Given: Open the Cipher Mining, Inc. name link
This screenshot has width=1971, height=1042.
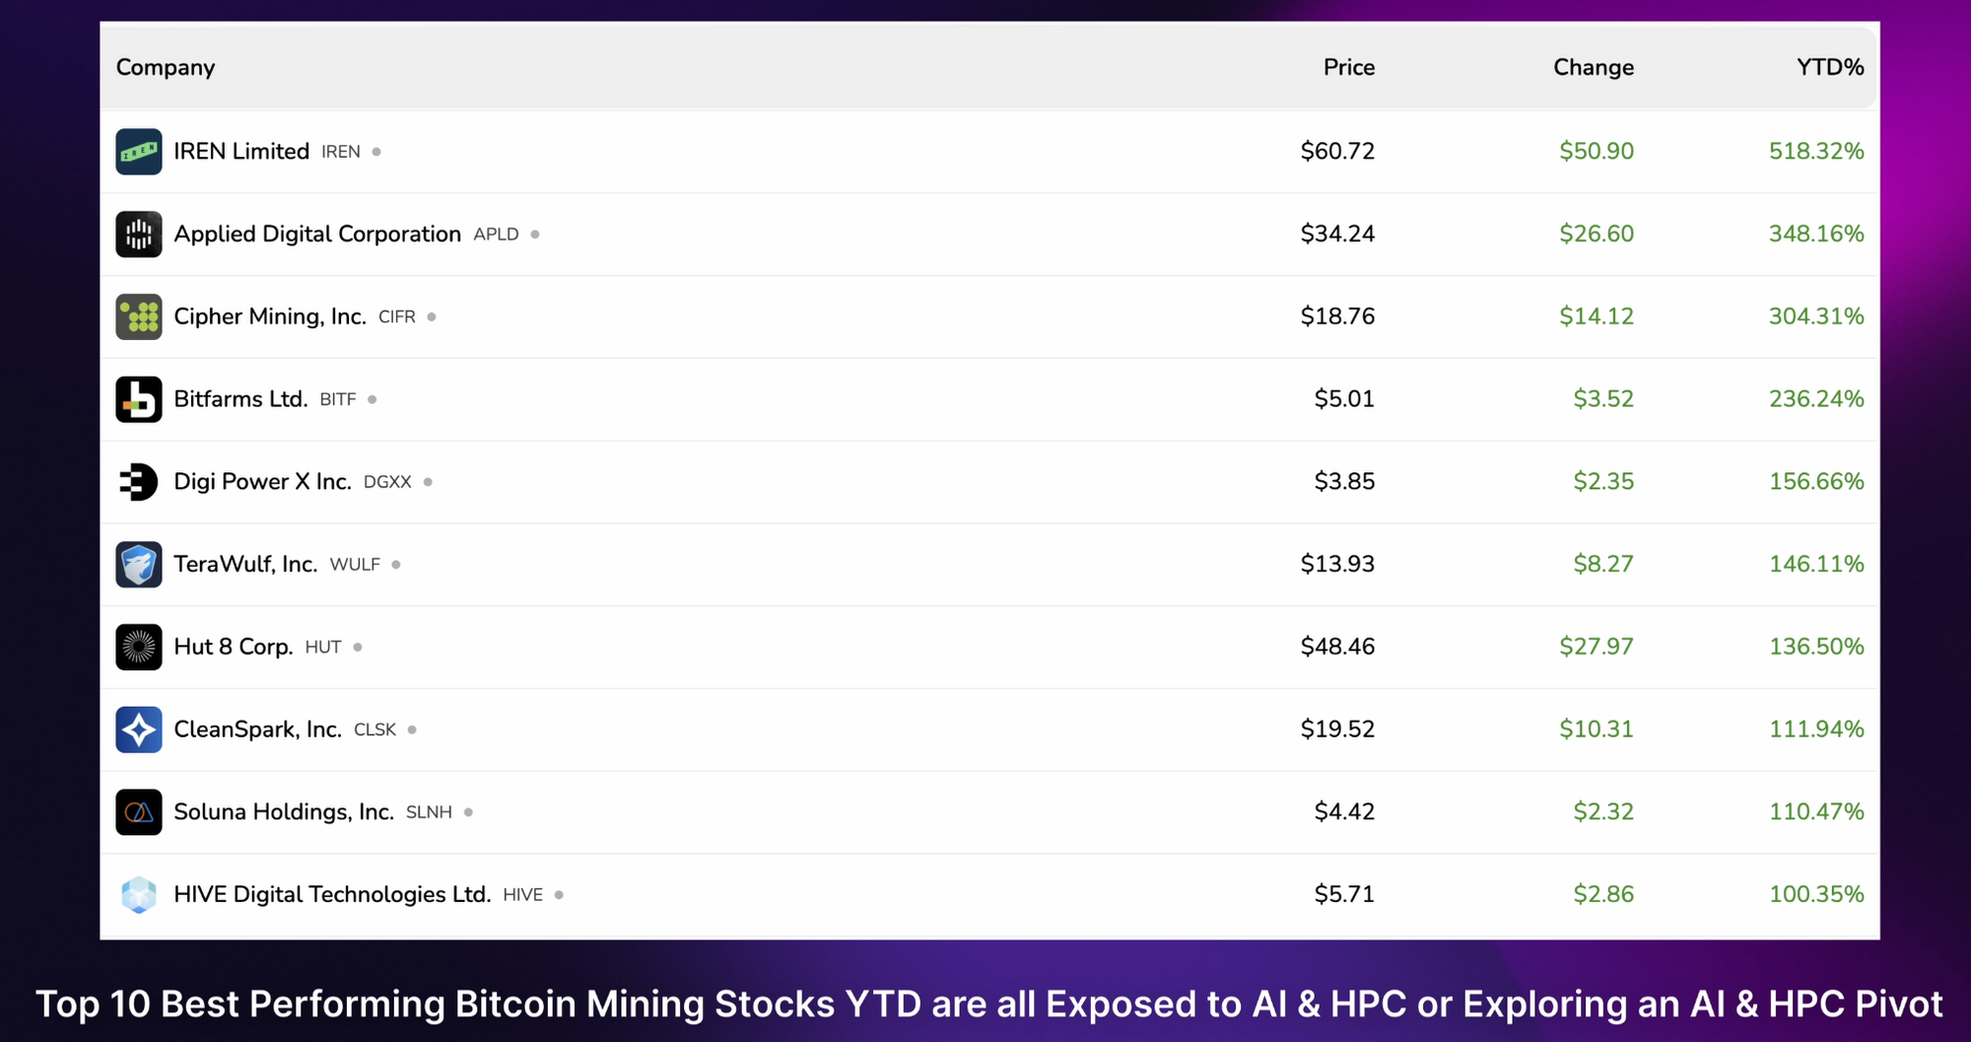Looking at the screenshot, I should coord(270,316).
